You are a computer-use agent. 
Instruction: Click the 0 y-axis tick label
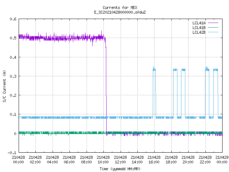[15, 134]
